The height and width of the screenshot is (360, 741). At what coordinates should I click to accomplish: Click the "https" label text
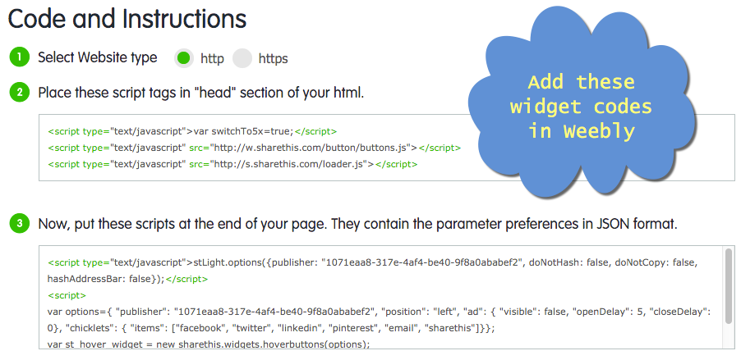[273, 59]
